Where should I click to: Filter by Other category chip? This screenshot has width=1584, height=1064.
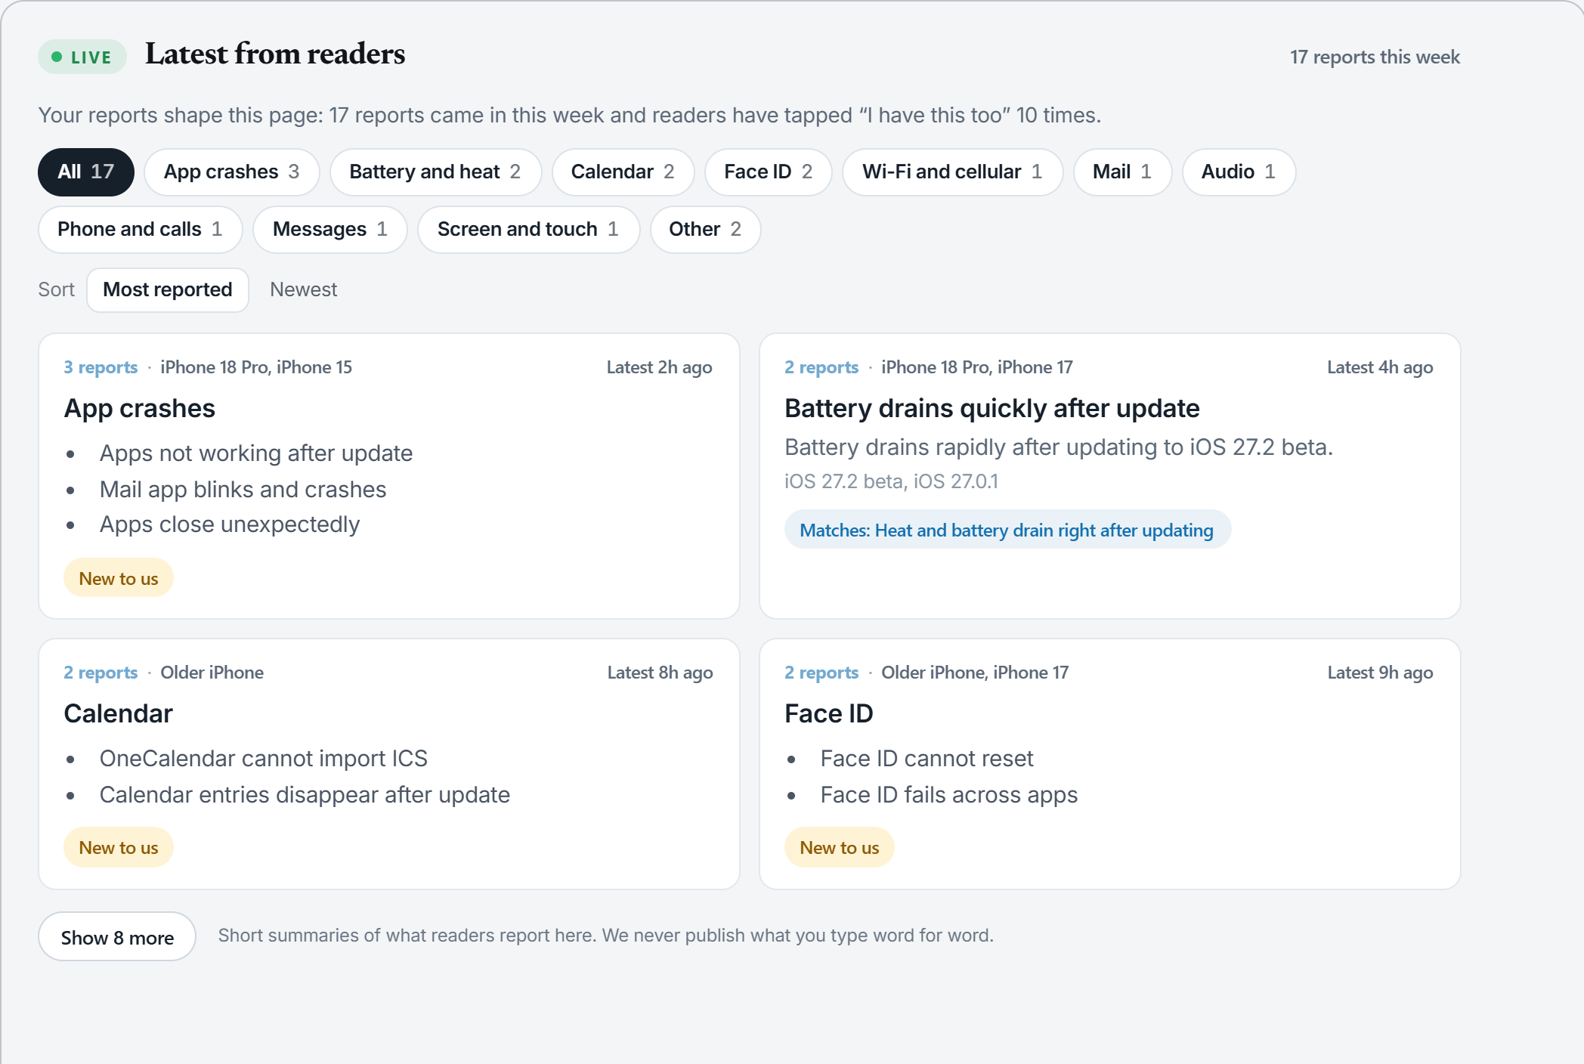point(705,229)
